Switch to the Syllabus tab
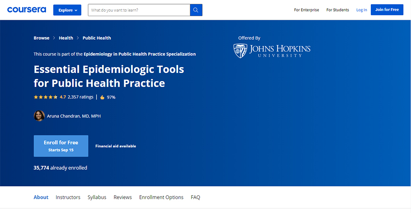This screenshot has height=213, width=411. (97, 197)
